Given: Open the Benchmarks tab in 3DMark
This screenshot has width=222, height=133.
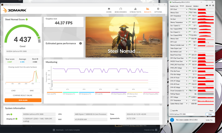Looking at the screenshot, I should (x=121, y=10).
